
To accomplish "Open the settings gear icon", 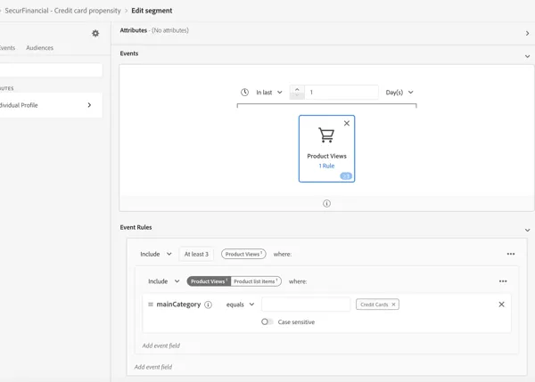I will (x=95, y=33).
